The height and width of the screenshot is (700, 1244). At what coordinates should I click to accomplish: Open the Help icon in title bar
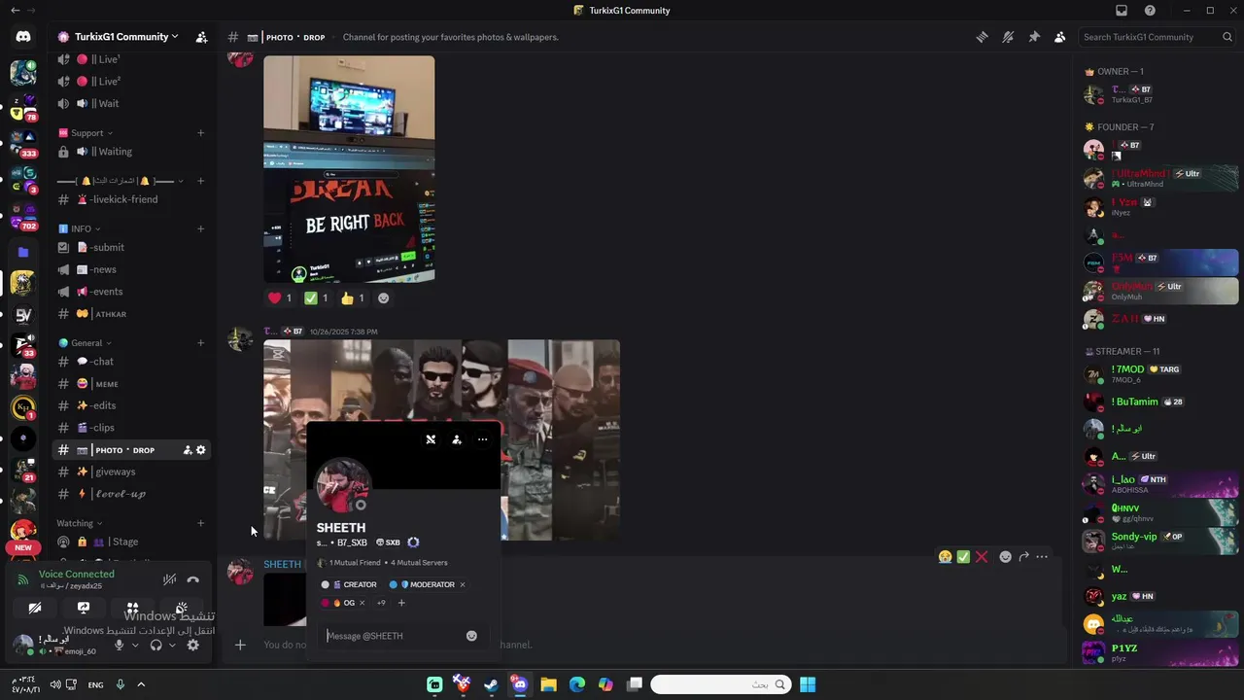coord(1150,11)
